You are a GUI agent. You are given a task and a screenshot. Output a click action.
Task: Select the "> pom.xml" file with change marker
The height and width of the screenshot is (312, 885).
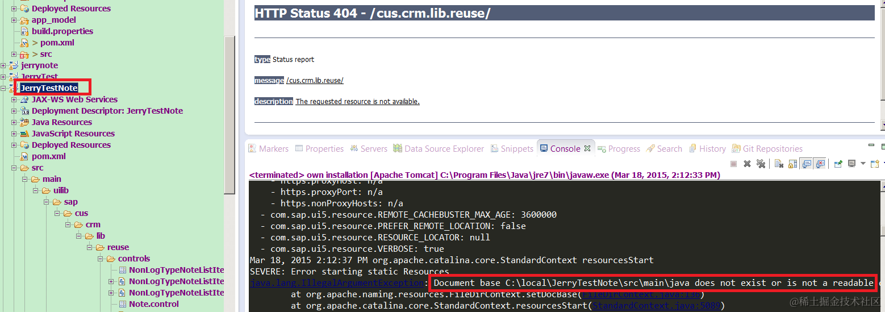coord(53,43)
